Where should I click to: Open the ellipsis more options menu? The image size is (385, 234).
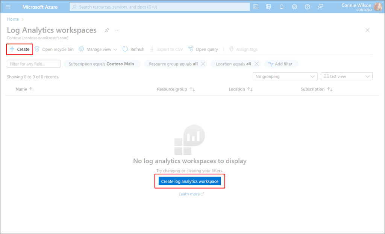coord(117,30)
